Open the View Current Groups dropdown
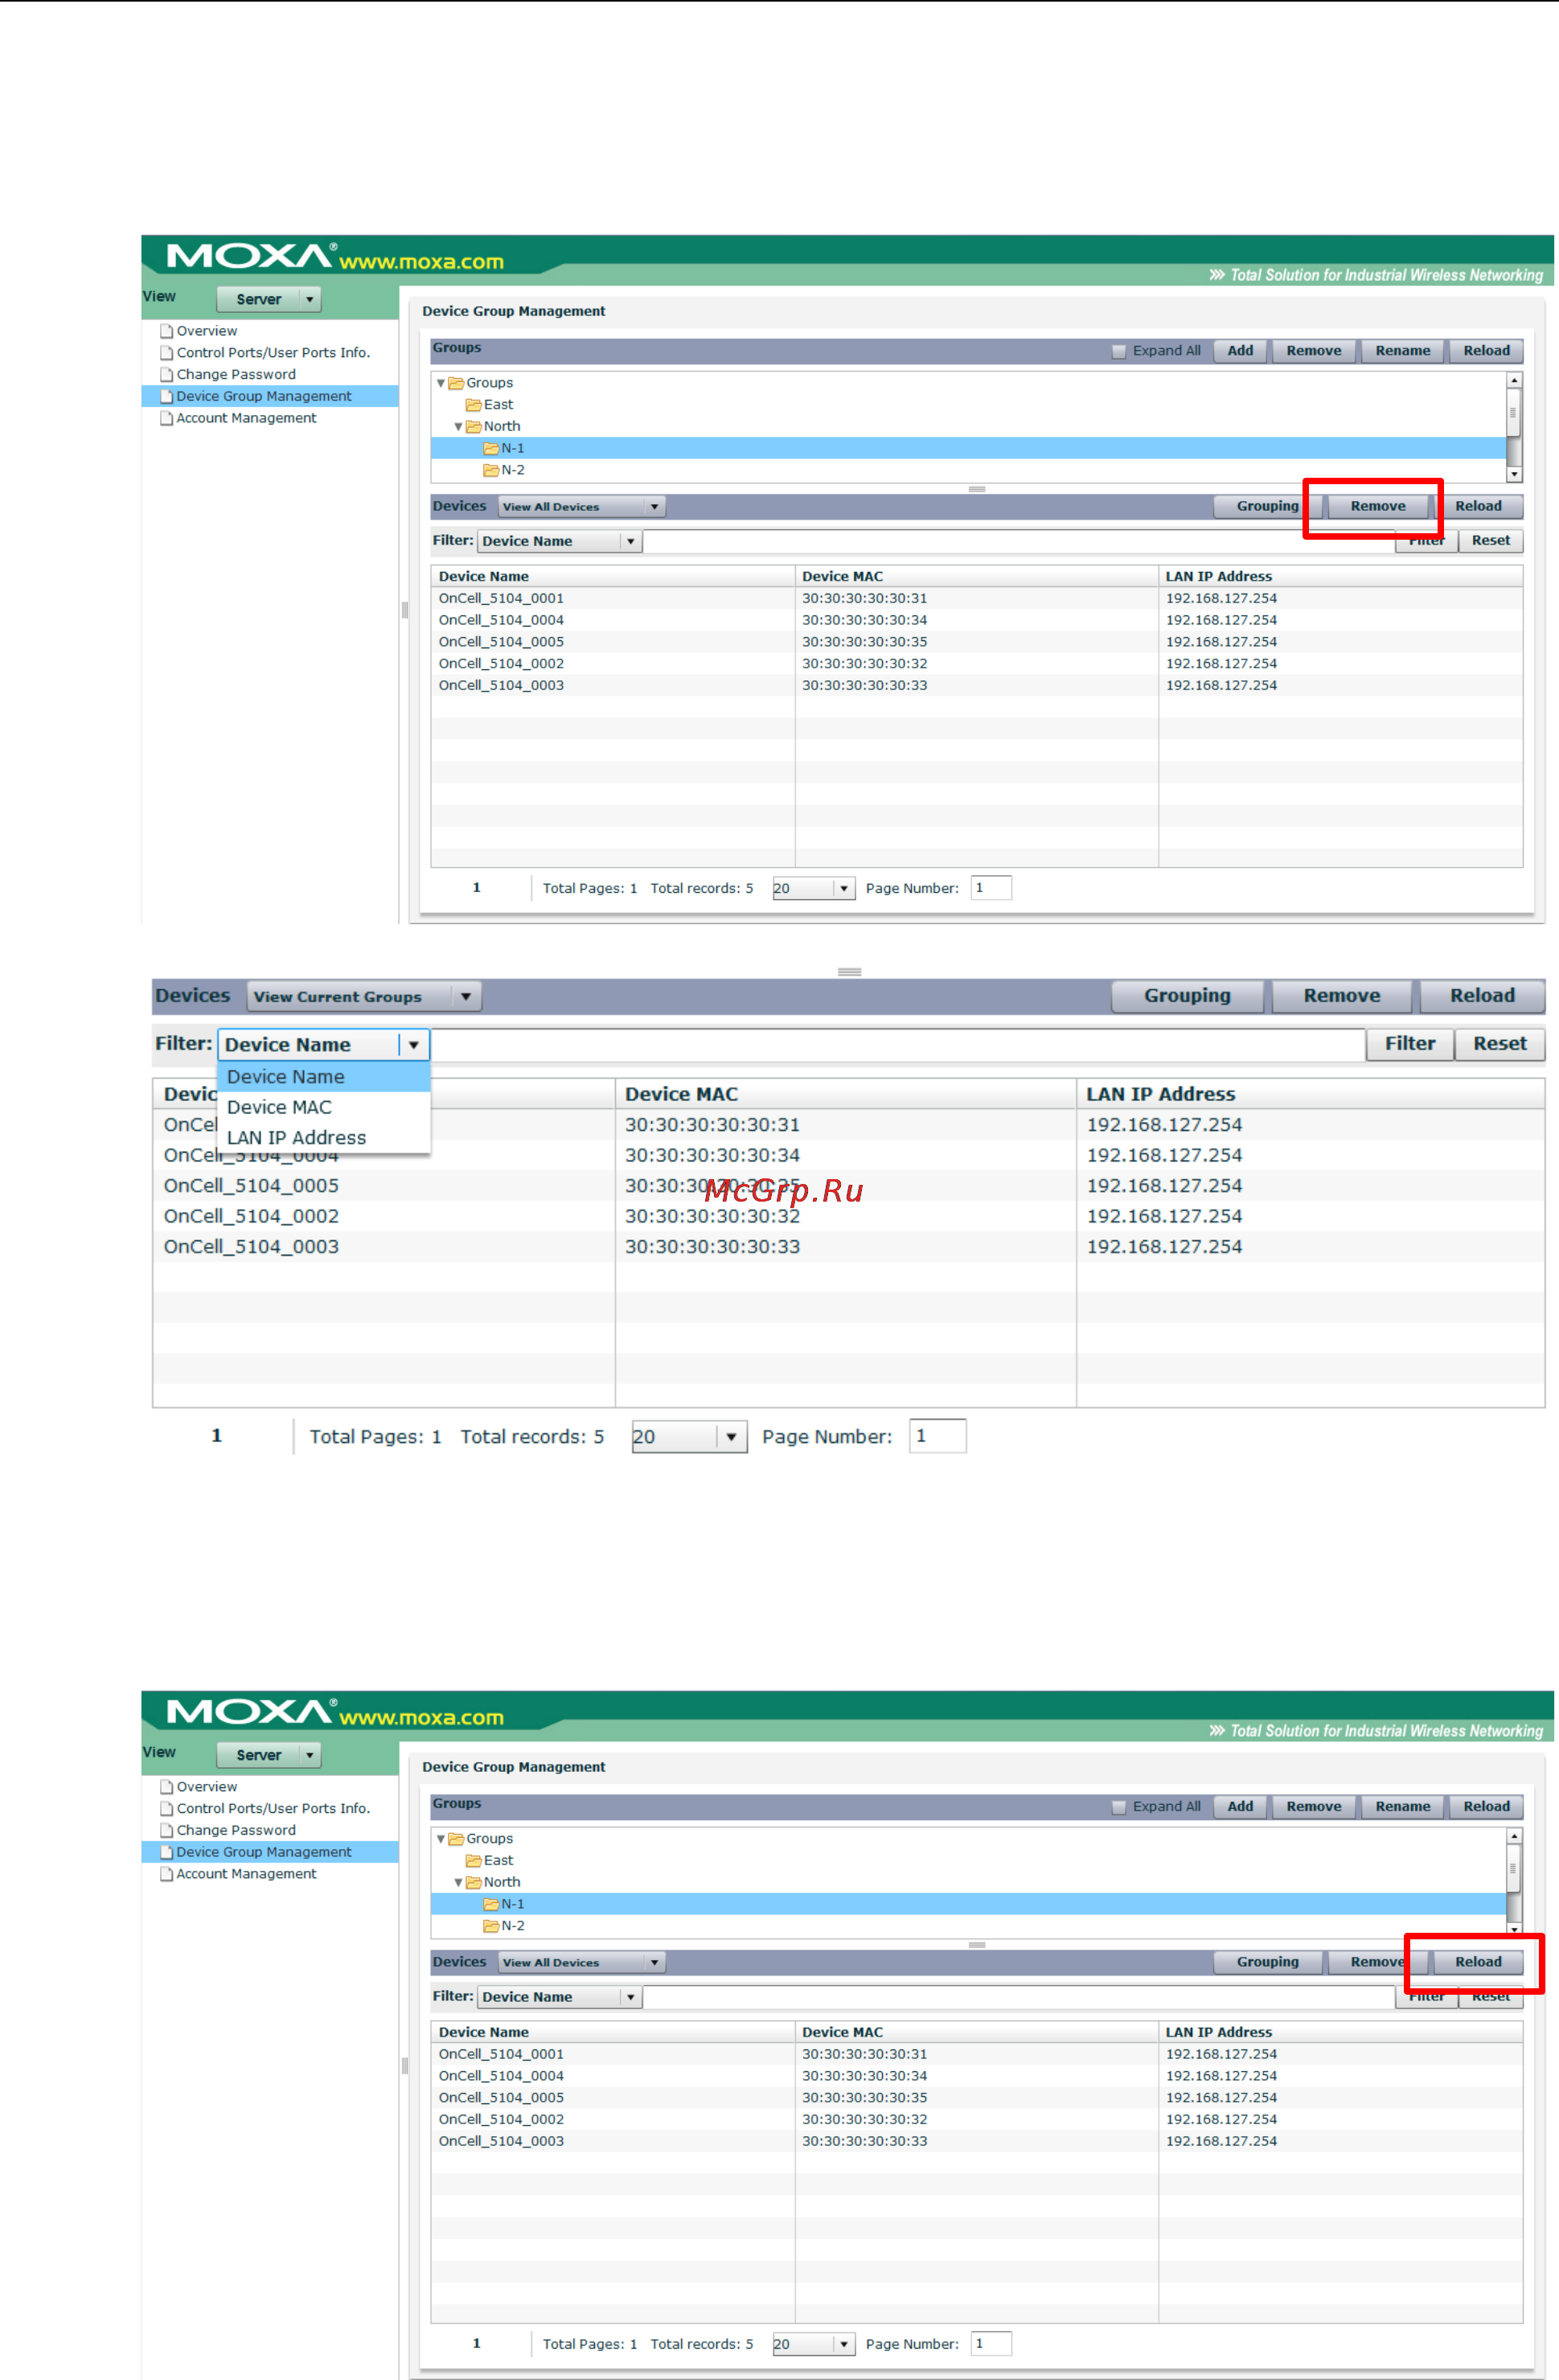 point(363,997)
